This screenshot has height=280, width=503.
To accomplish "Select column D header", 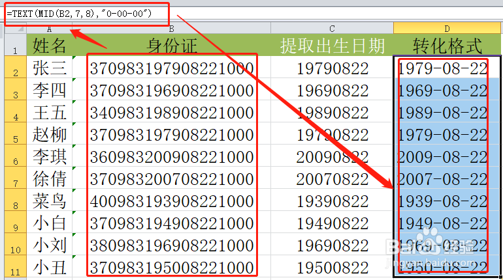I will tap(447, 29).
